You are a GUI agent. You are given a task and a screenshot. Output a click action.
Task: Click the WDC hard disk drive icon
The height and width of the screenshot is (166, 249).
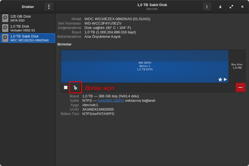tap(5, 38)
